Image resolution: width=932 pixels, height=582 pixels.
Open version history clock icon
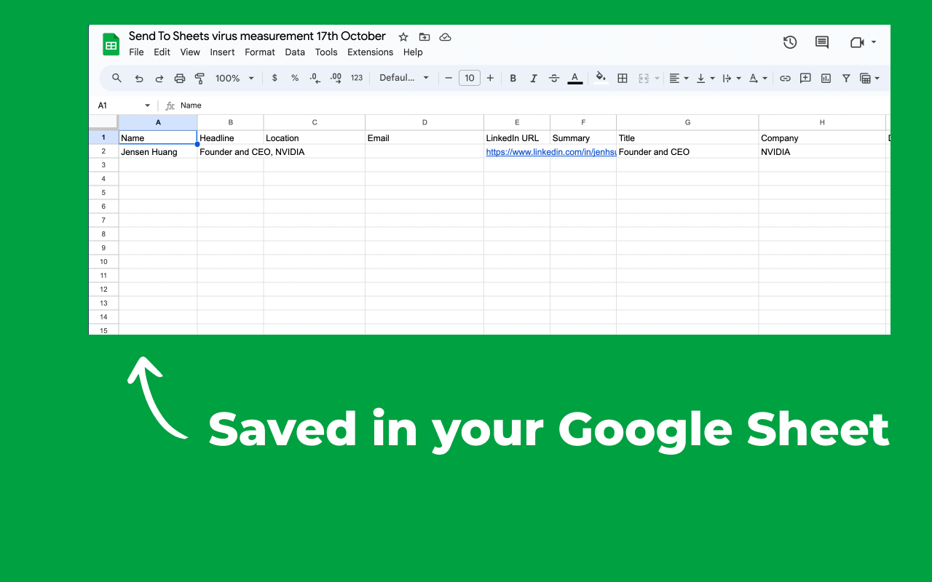pos(790,42)
